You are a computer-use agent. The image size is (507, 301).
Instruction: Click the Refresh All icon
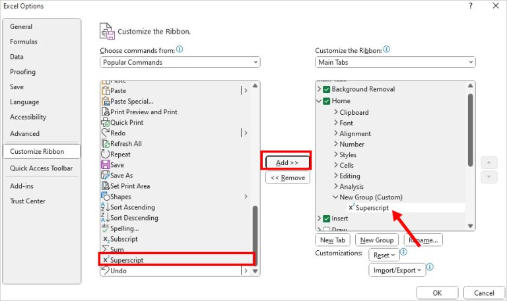[x=106, y=143]
